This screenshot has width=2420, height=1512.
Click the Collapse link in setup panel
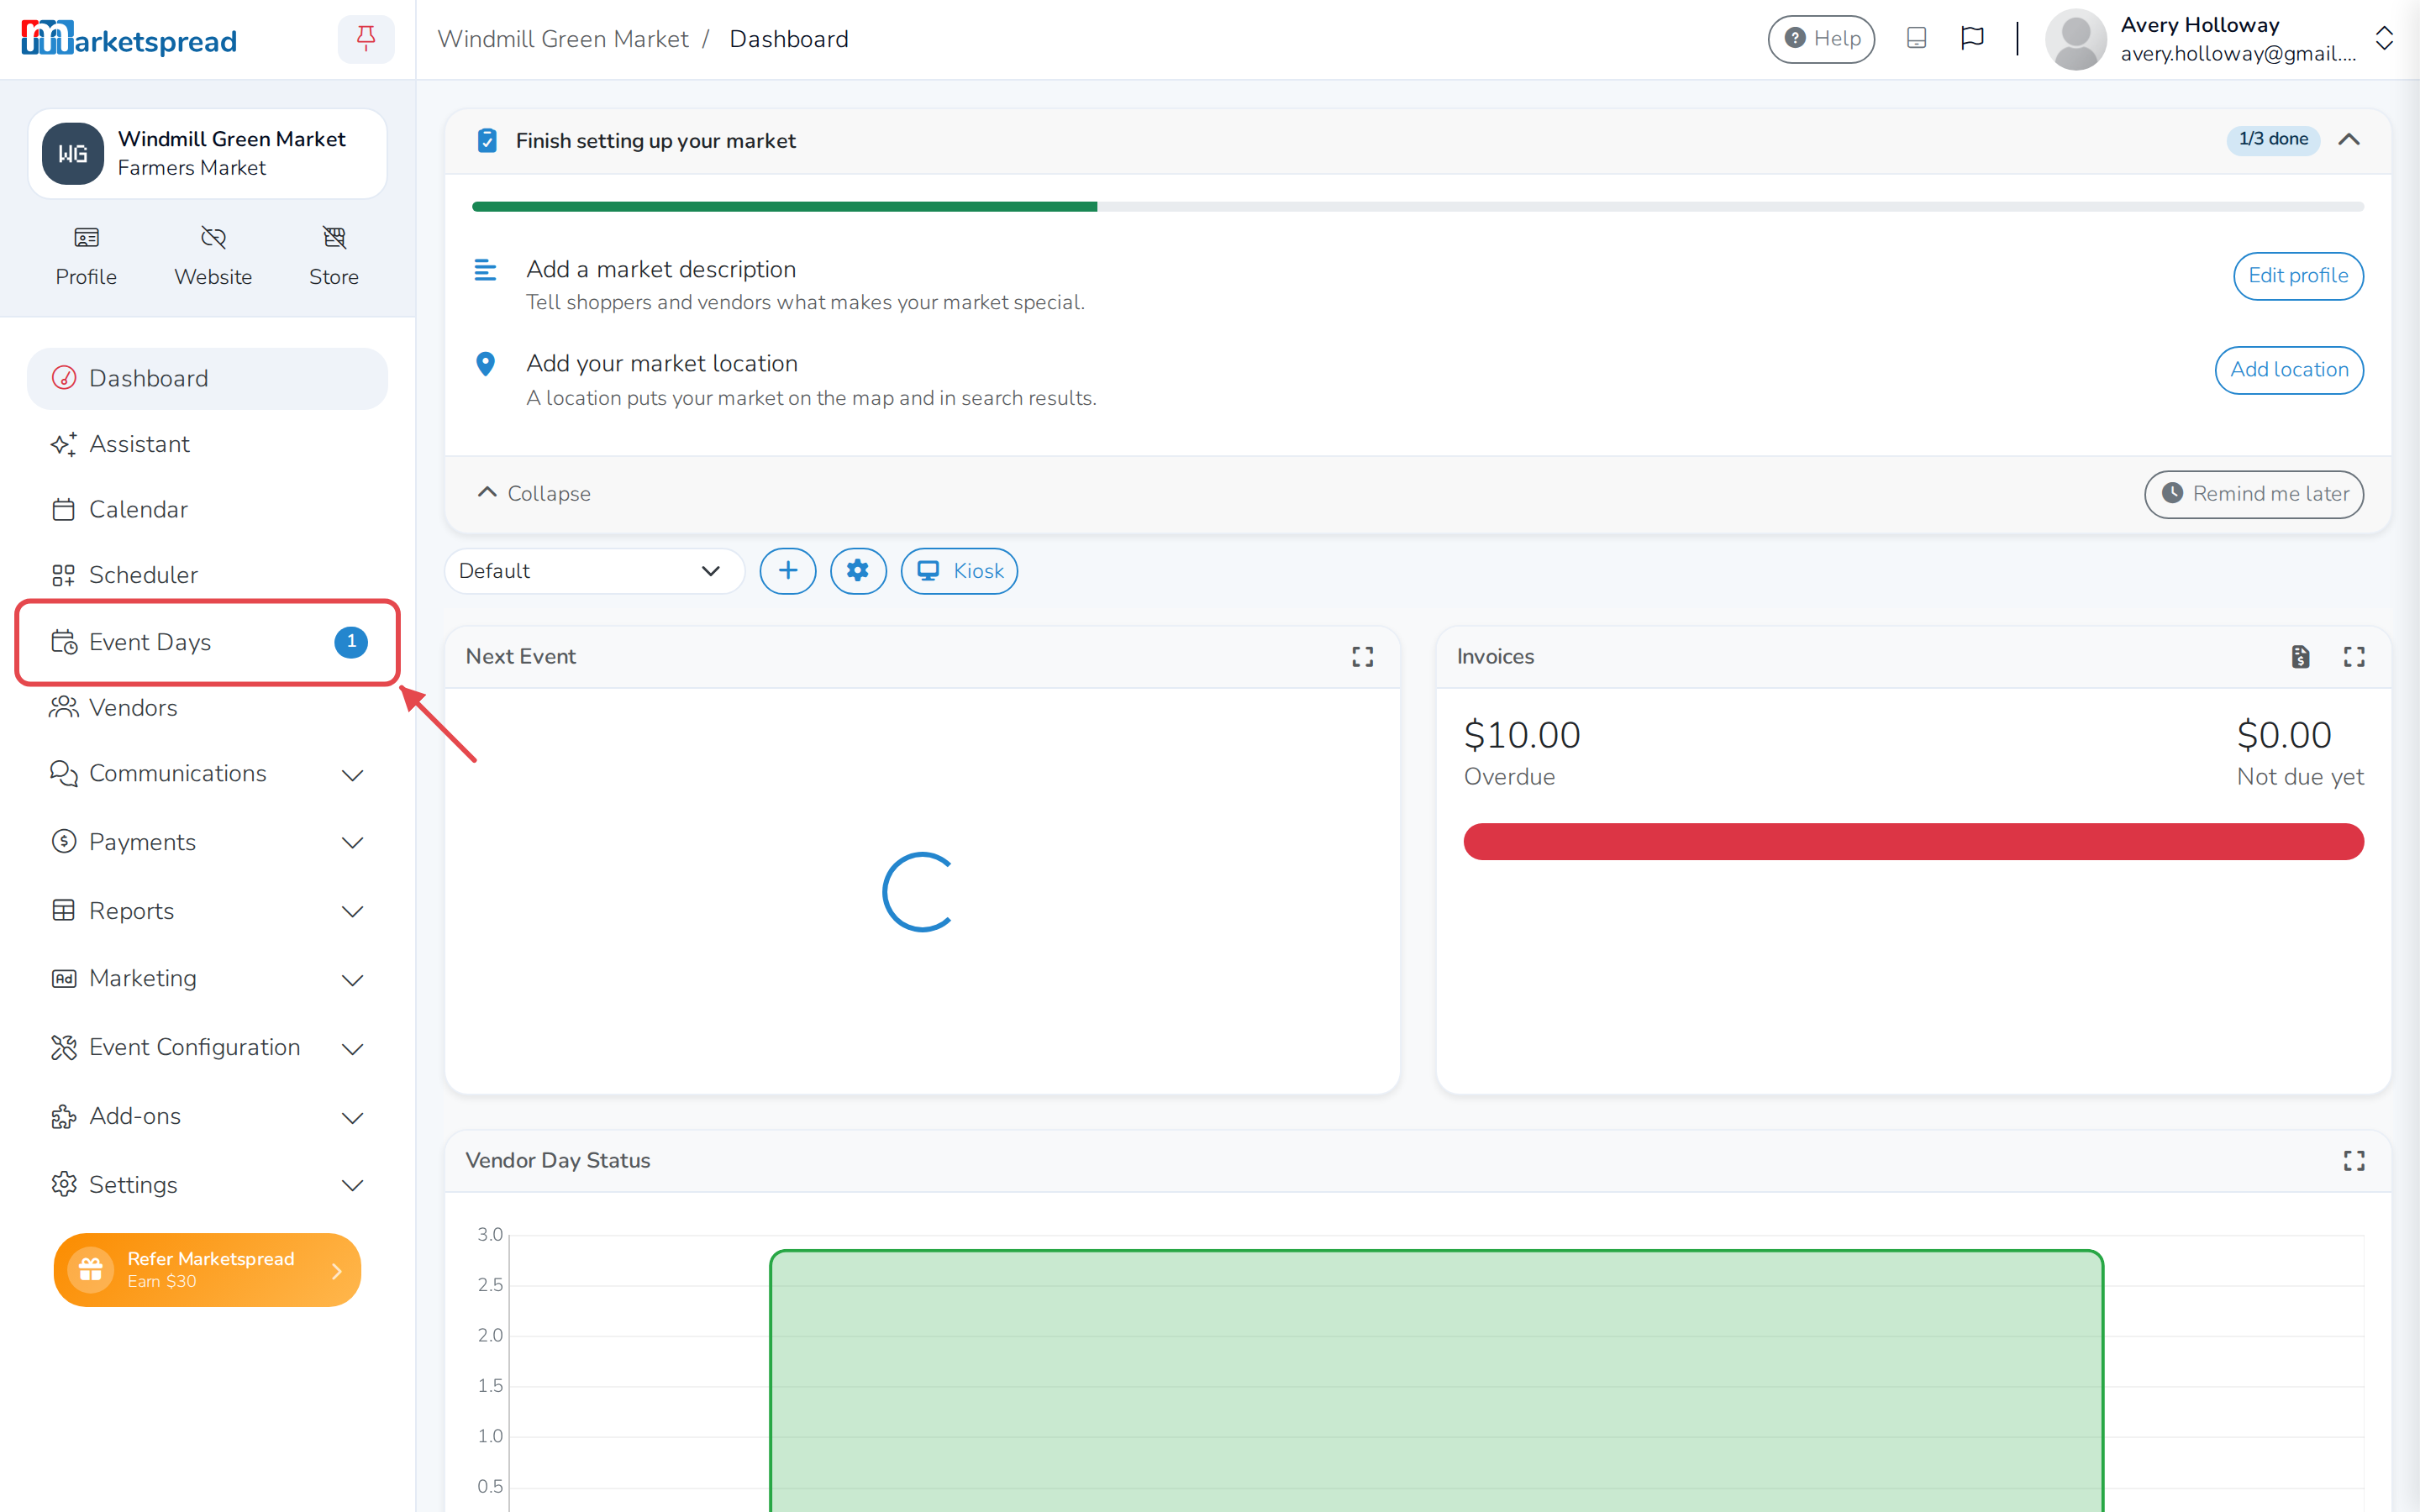click(x=534, y=493)
